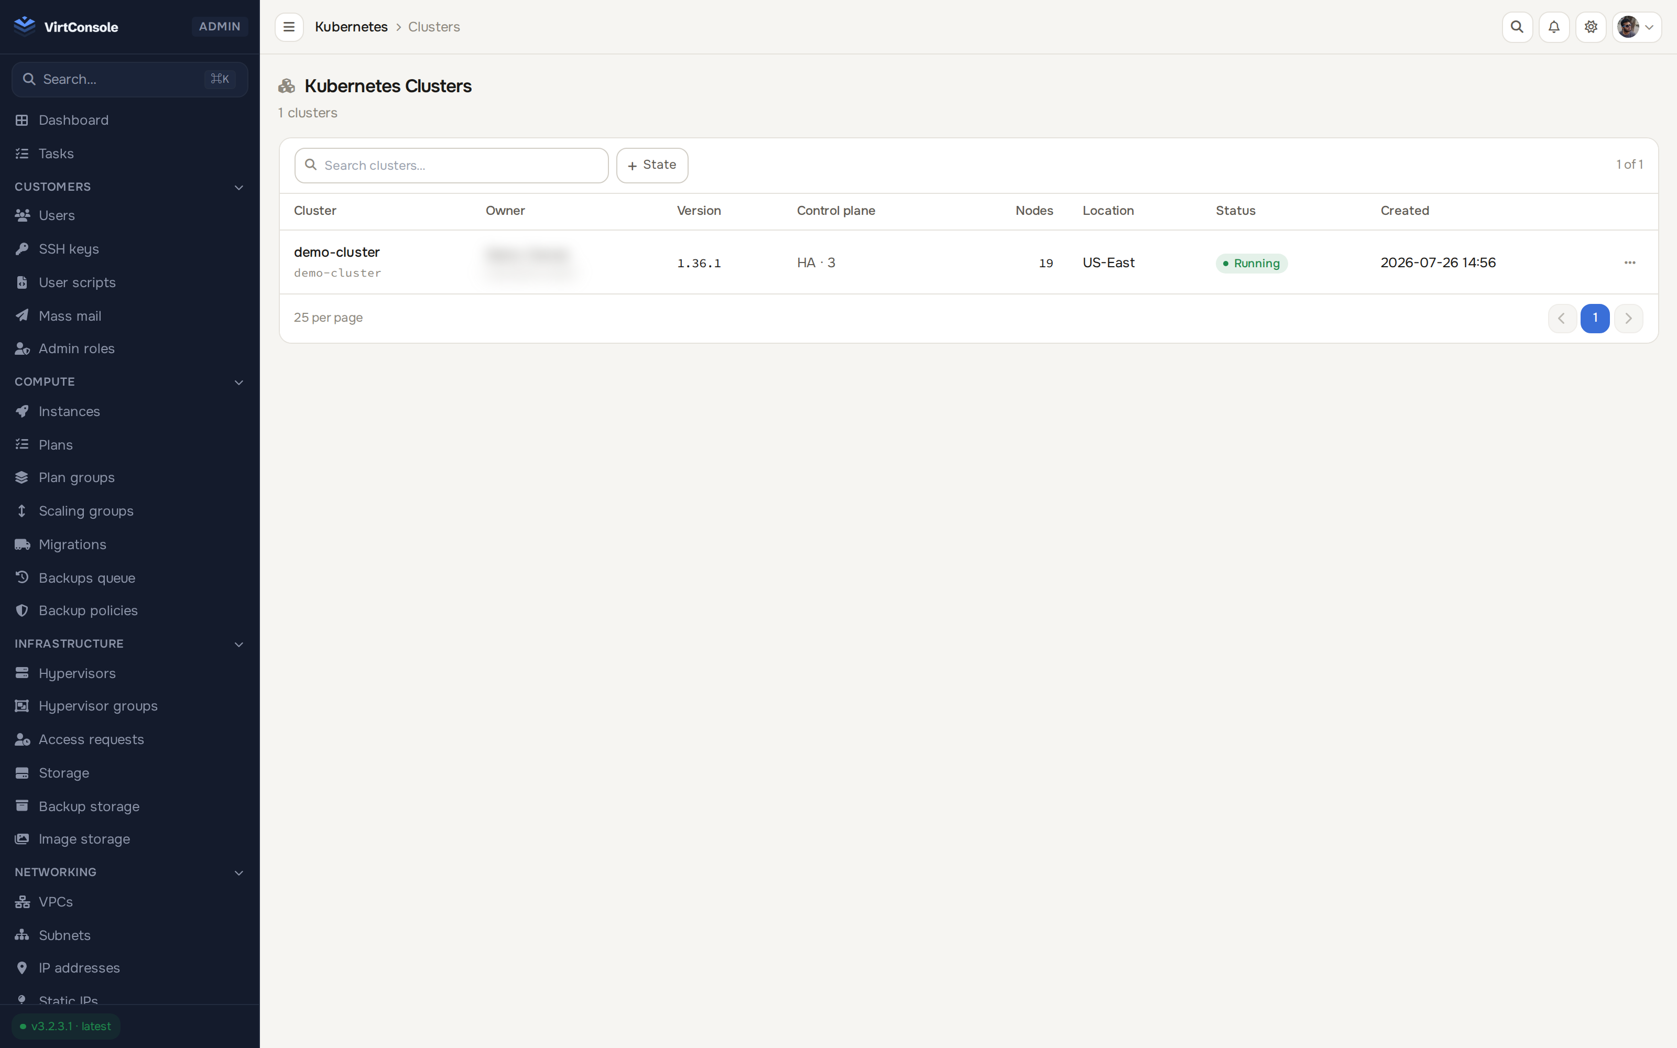Screen dimensions: 1677x1048
Task: Click the Plan groups layers icon
Action: tap(22, 477)
